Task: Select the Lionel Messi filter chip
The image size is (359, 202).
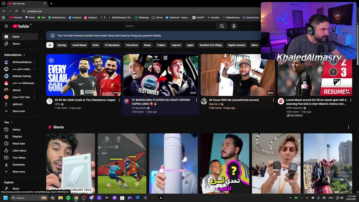Action: point(79,45)
